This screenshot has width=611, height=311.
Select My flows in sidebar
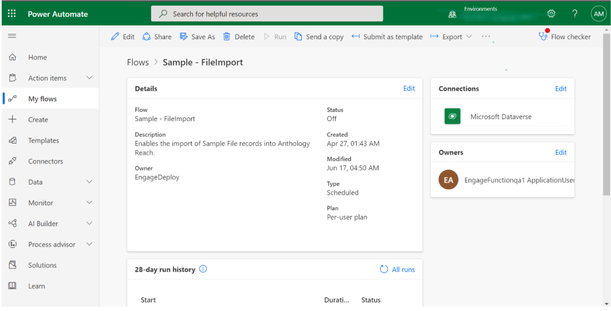(x=42, y=98)
